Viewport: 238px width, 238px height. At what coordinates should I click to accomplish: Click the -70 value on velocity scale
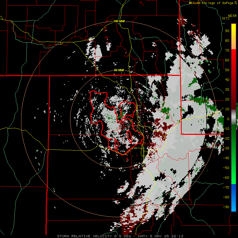point(226,187)
